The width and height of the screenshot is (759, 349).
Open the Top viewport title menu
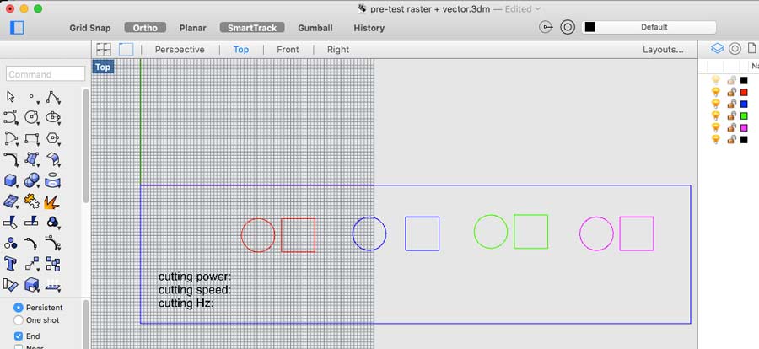point(103,67)
